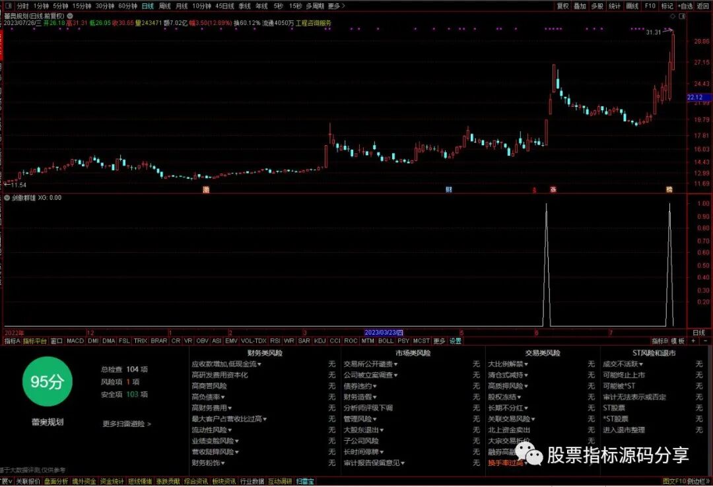Image resolution: width=713 pixels, height=487 pixels.
Task: Click the green 95分 score circle
Action: click(x=48, y=381)
